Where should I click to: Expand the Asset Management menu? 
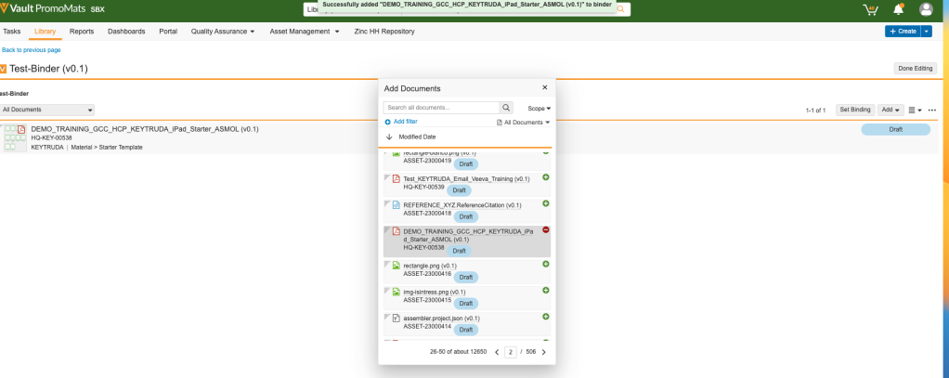pyautogui.click(x=305, y=31)
